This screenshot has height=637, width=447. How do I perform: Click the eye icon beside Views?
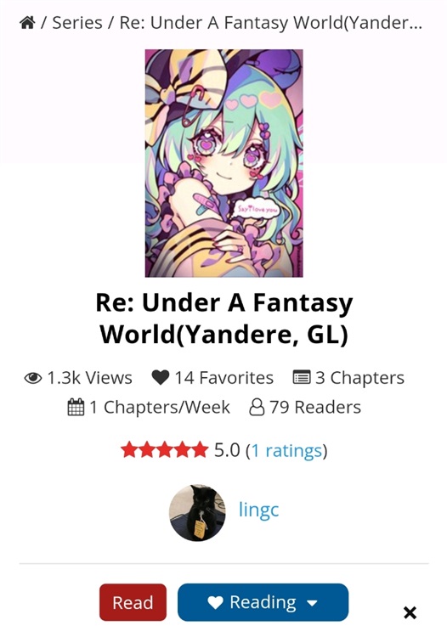33,378
